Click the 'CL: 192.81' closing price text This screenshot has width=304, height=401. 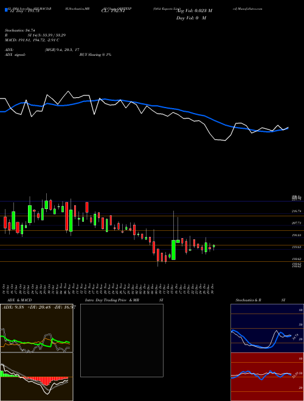(x=113, y=11)
